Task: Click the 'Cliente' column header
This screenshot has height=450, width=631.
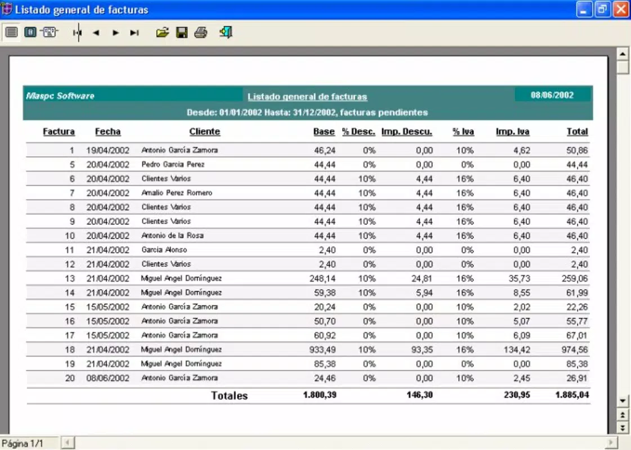Action: pos(204,132)
